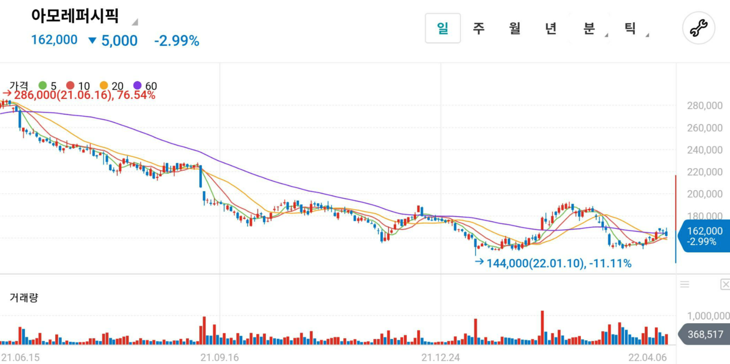Viewport: 730px width, 364px height.
Task: Click the 가격 legend label
Action: point(19,85)
